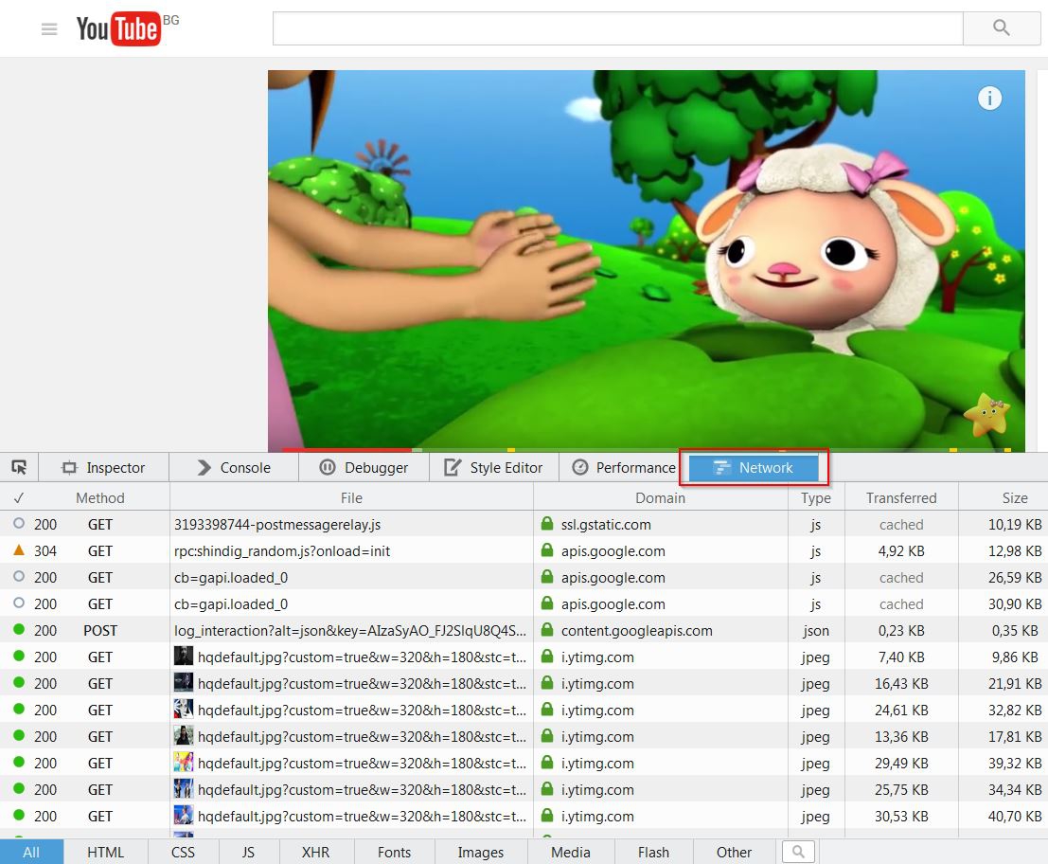Sort requests by Transferred column

(900, 497)
